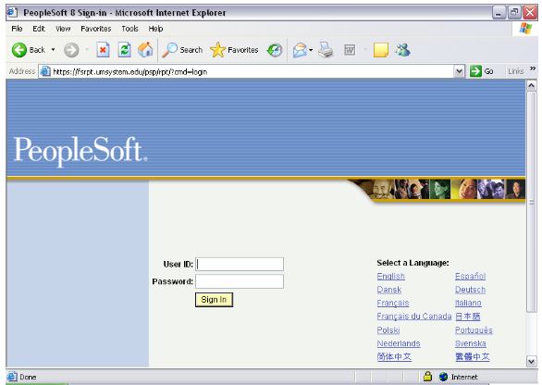Viewport: 542px width, 385px height.
Task: Select Français language link
Action: coord(393,303)
